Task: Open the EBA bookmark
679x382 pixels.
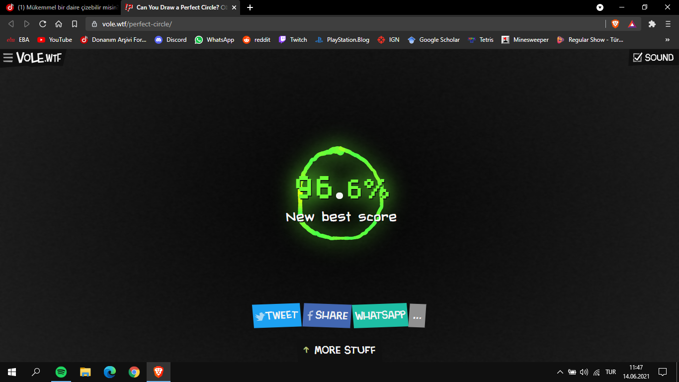Action: click(x=18, y=40)
